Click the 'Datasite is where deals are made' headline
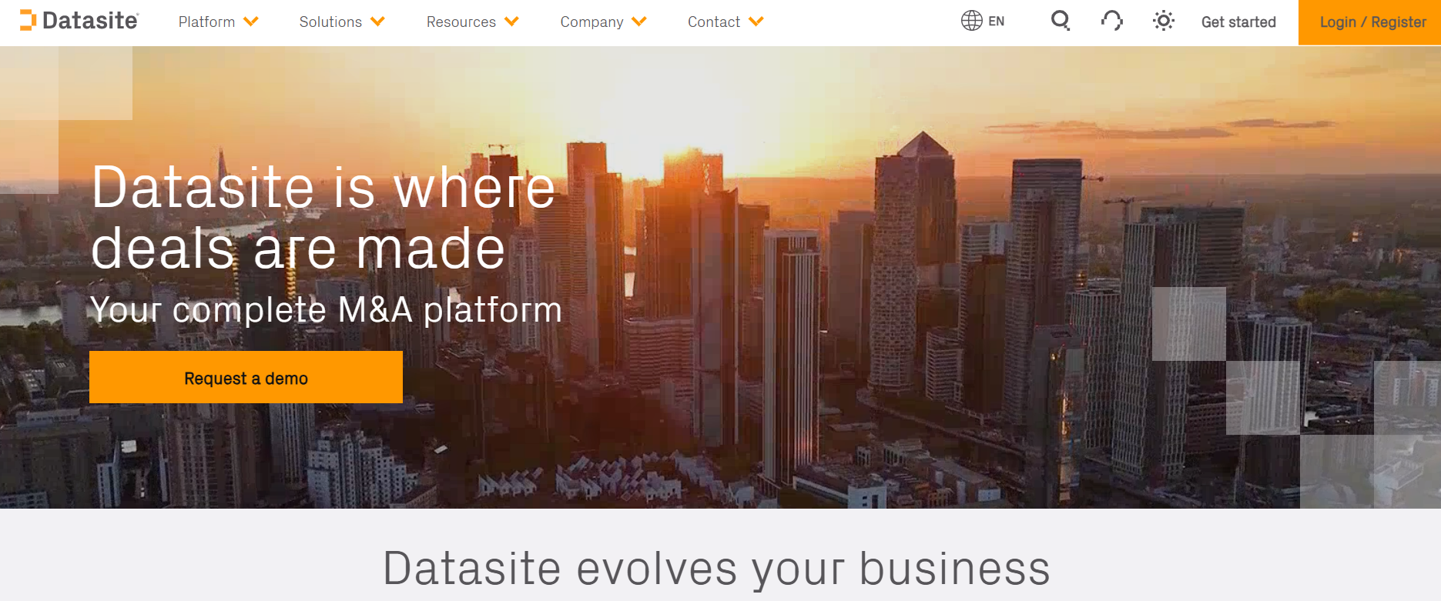Viewport: 1441px width, 601px height. (x=323, y=218)
